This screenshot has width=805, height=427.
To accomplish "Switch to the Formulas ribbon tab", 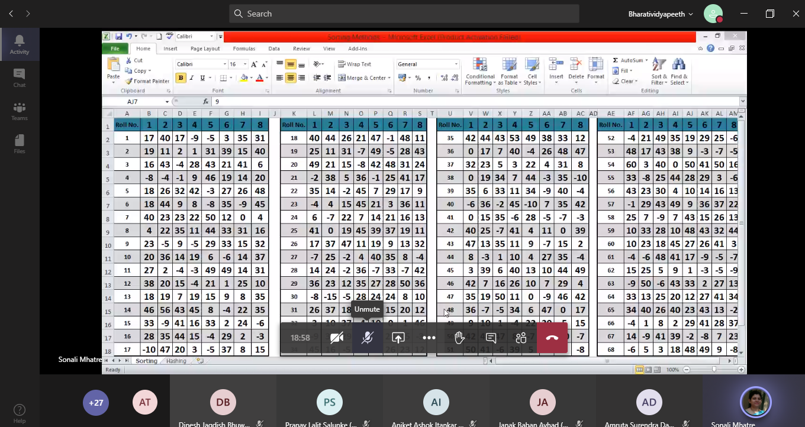I will click(x=244, y=48).
